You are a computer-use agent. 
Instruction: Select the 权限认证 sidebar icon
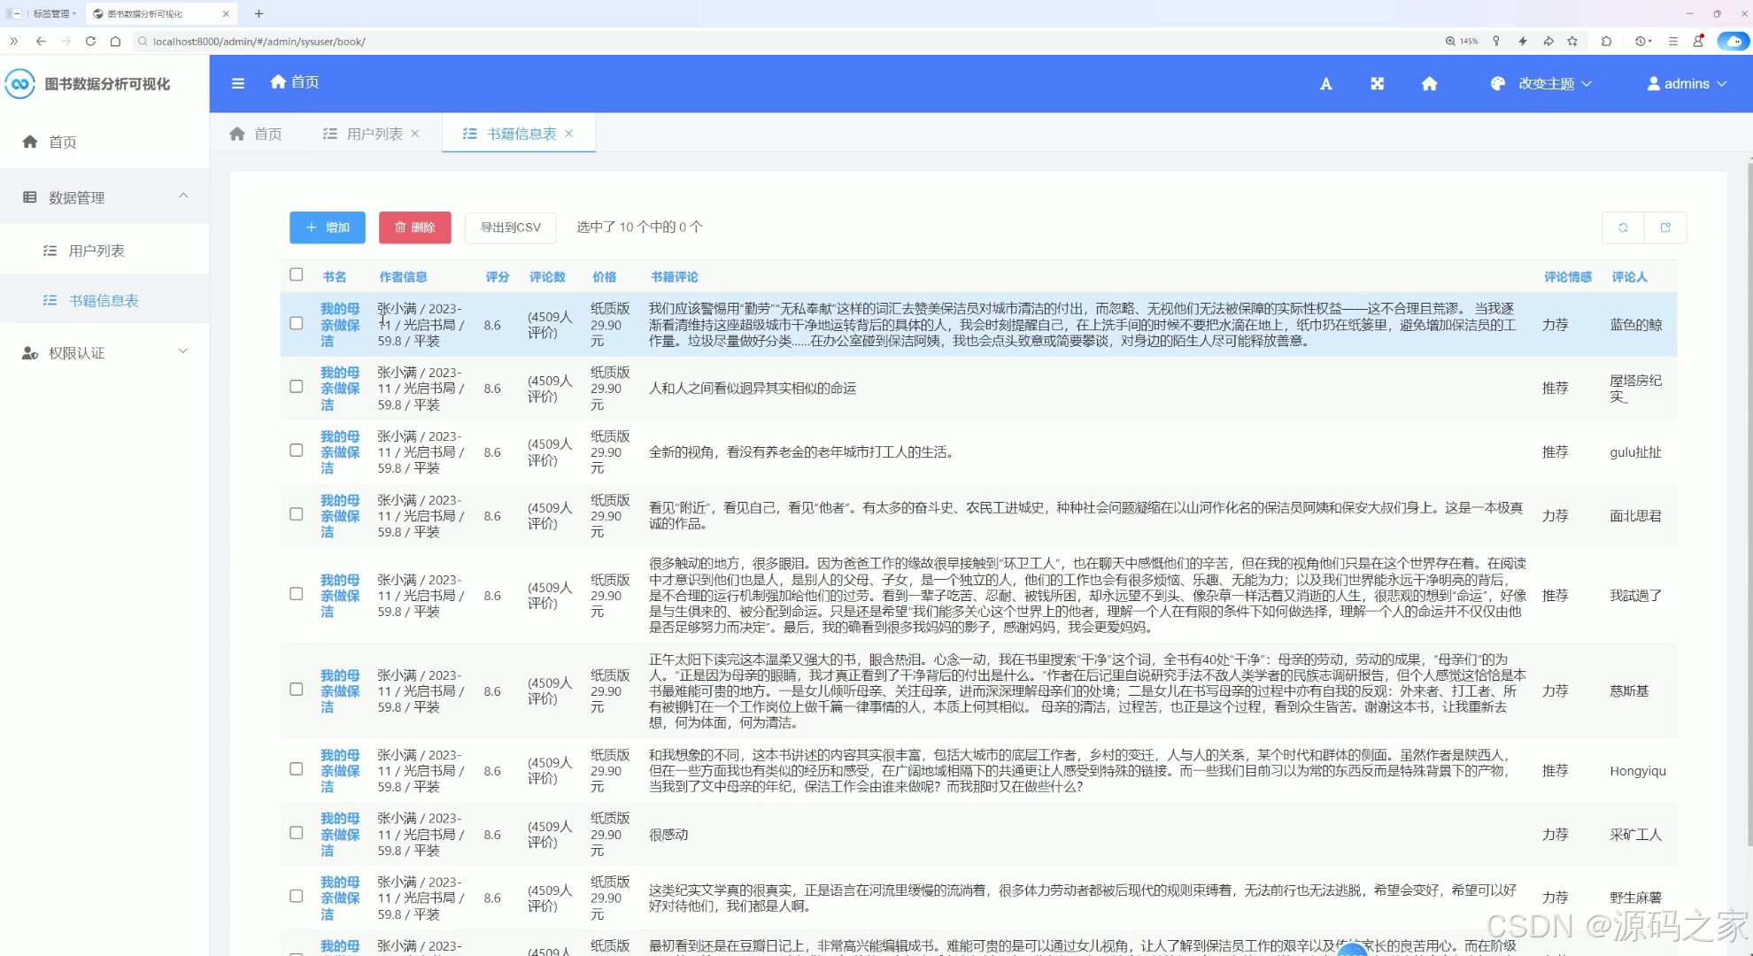point(28,352)
